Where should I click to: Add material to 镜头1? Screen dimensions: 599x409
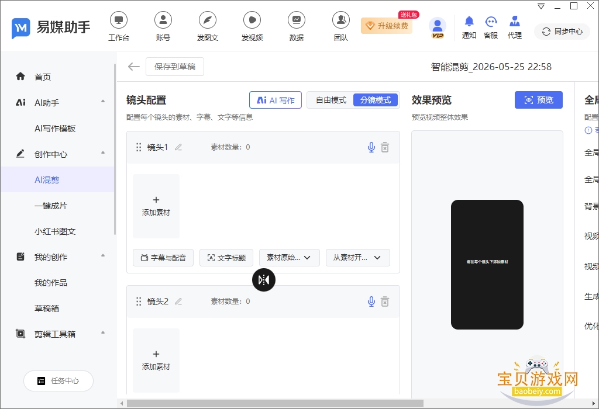tap(156, 206)
